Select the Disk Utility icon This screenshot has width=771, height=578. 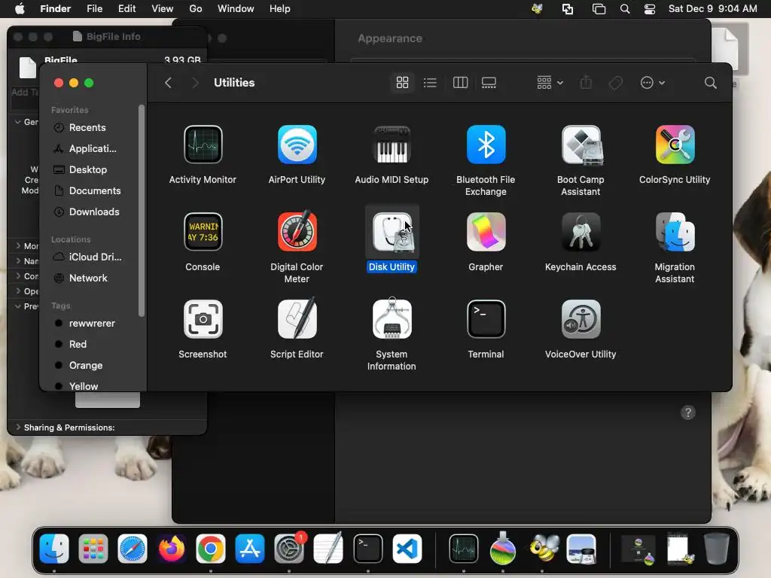click(392, 232)
